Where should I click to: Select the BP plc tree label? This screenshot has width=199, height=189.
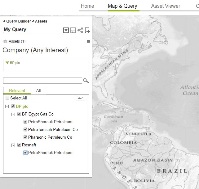[x=22, y=106]
